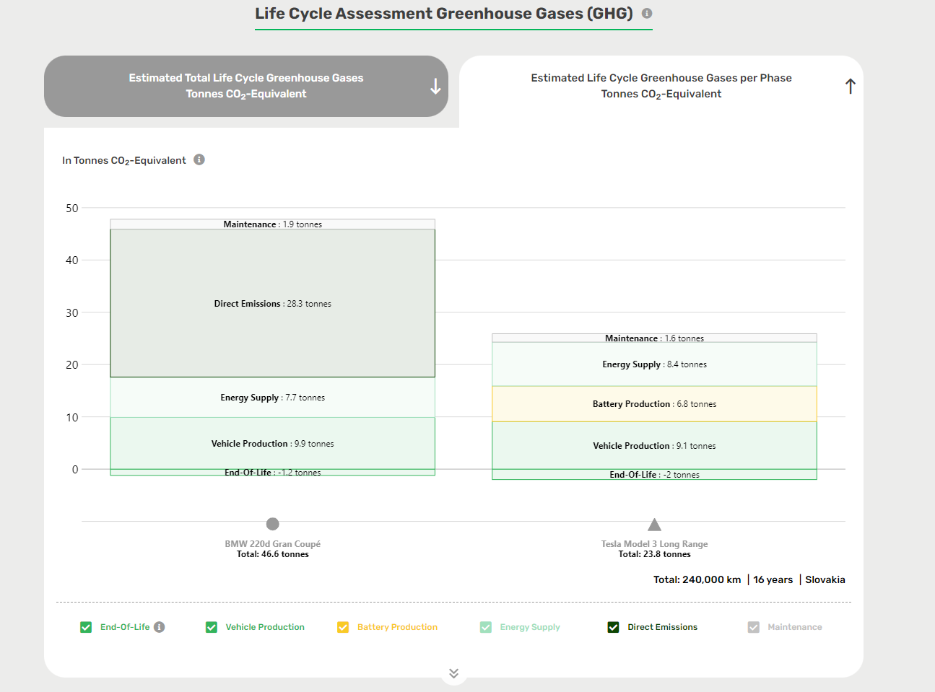
Task: Uncheck the Battery Production checkbox
Action: pos(343,627)
